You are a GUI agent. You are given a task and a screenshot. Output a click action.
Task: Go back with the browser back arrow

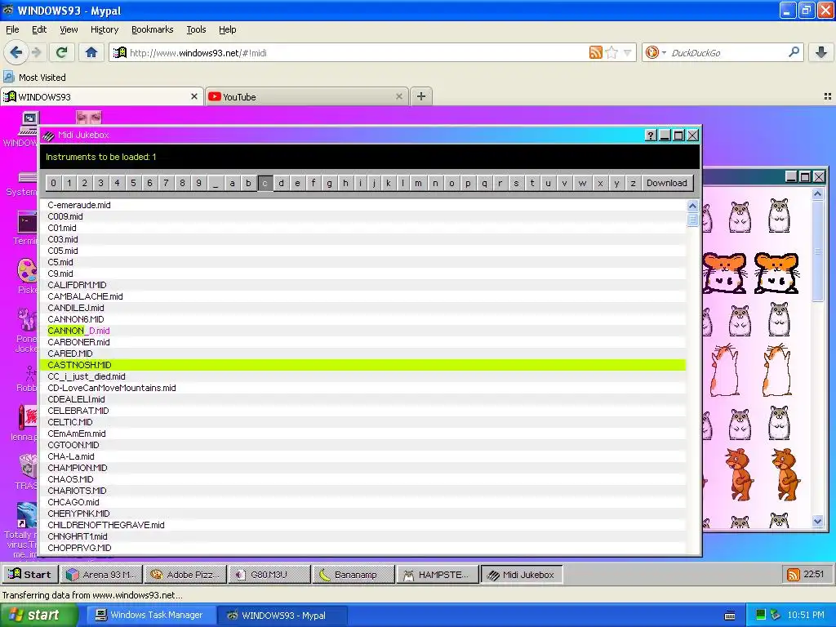point(16,52)
